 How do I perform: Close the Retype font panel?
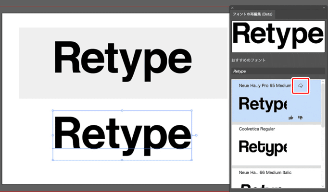(232, 8)
